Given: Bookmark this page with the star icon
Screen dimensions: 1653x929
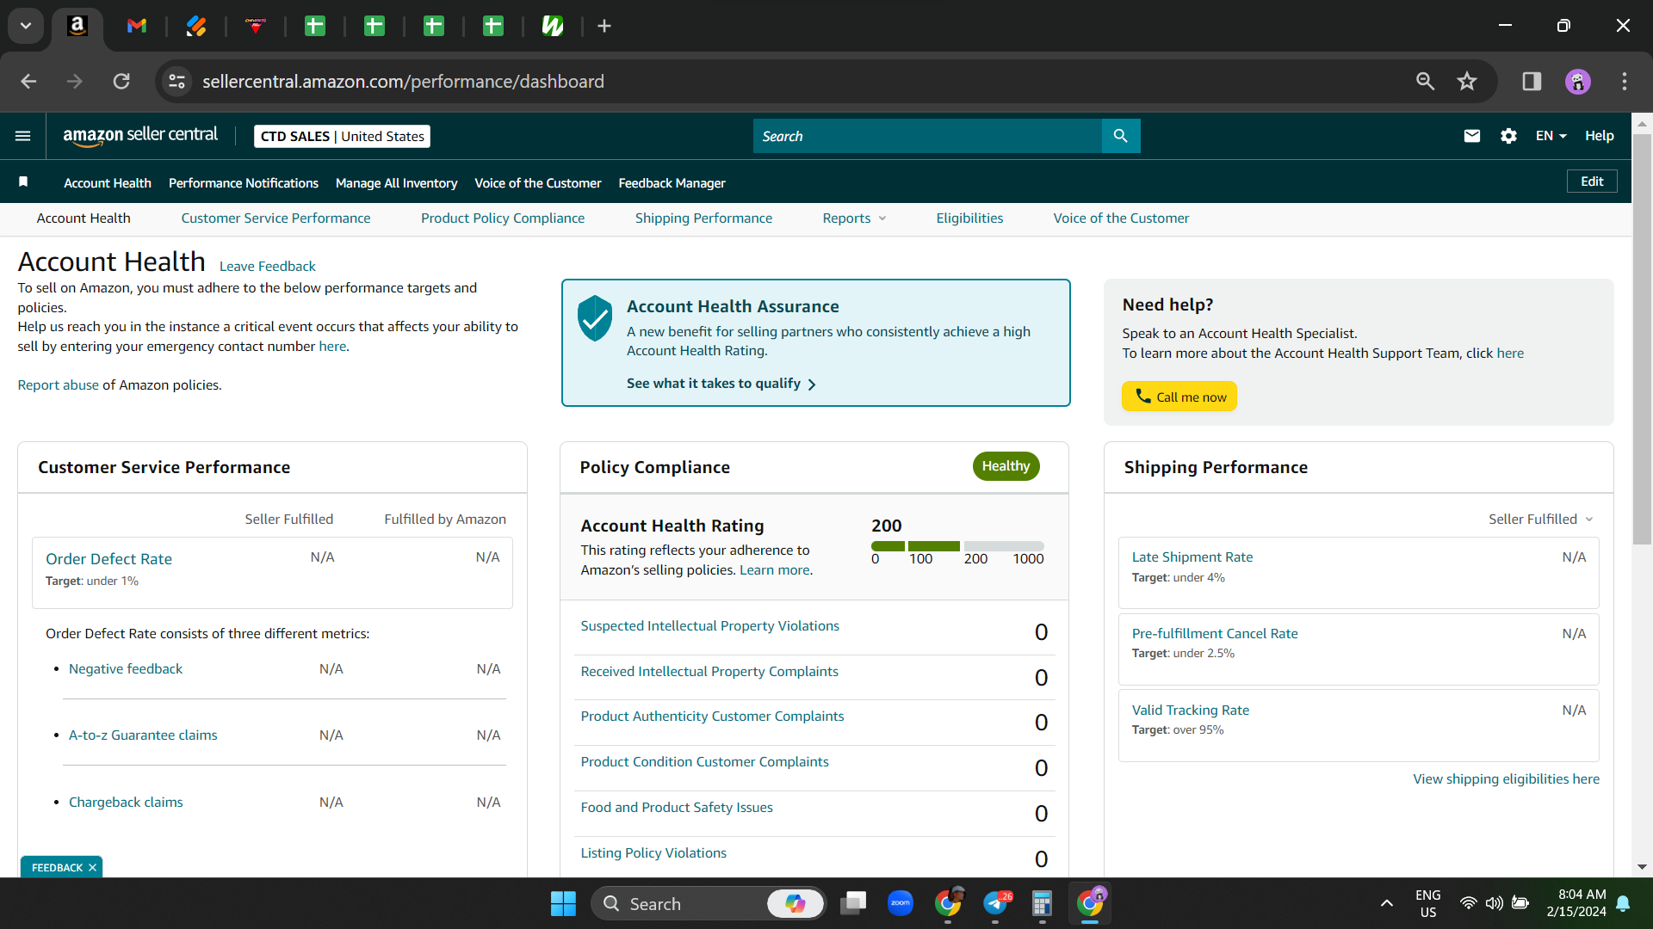Looking at the screenshot, I should (1467, 82).
